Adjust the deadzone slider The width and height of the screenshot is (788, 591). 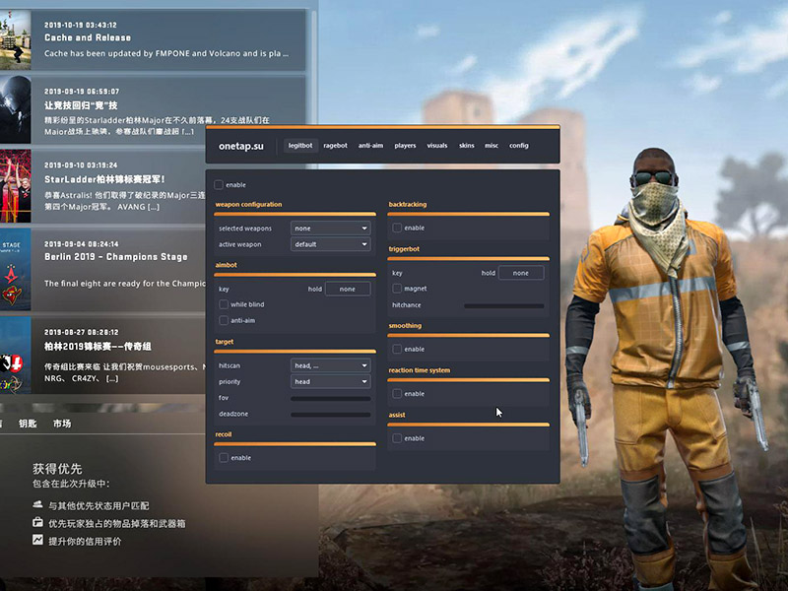(331, 415)
